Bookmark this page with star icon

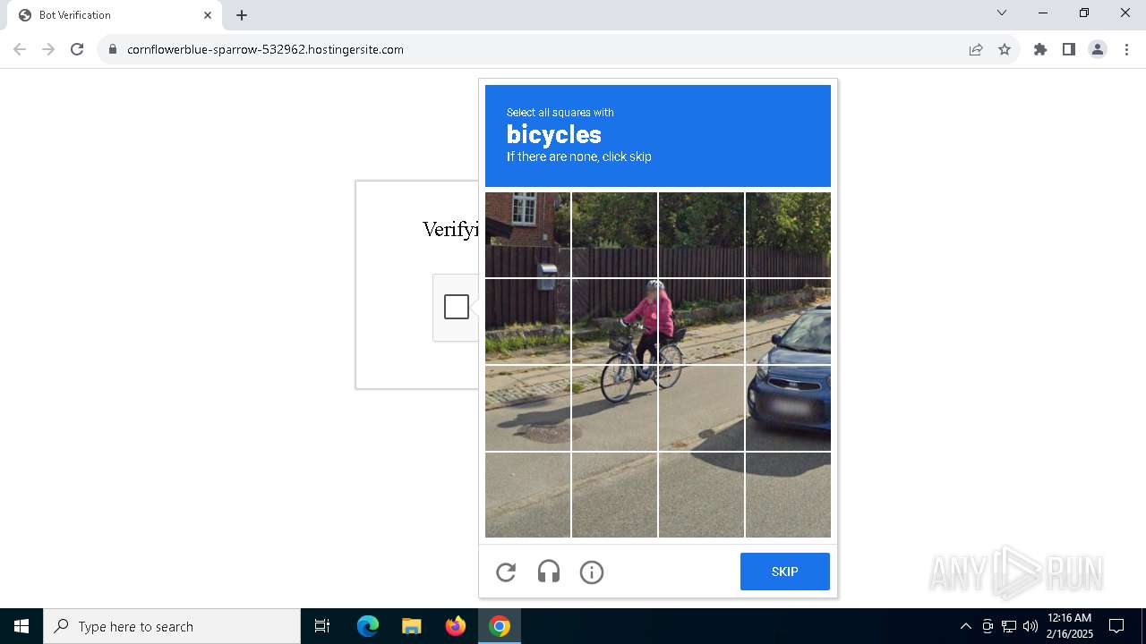coord(1005,49)
